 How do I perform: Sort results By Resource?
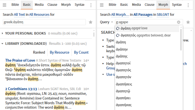[x=59, y=52]
